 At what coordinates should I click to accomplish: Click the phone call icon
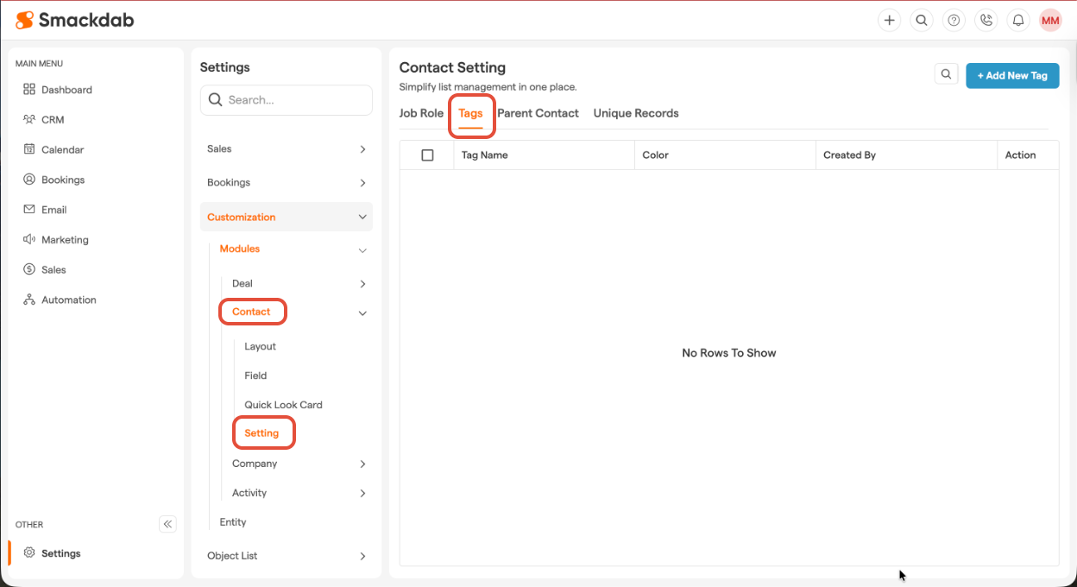click(986, 21)
